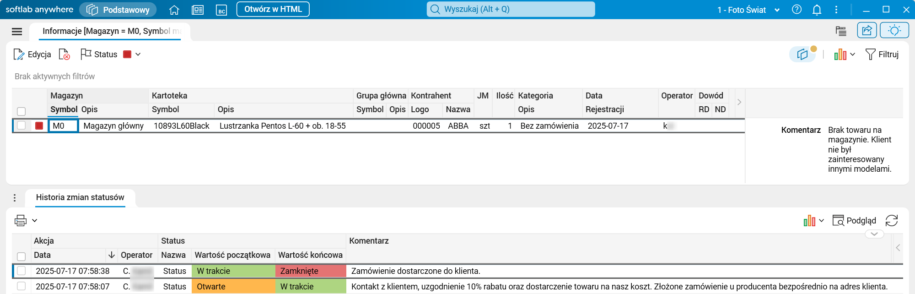Open the vertical three-dot options menu in top bar
The height and width of the screenshot is (294, 915).
coord(836,10)
